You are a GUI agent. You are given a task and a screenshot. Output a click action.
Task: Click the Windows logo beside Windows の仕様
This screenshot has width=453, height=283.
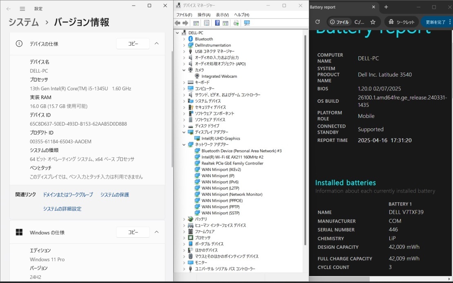[x=19, y=232]
